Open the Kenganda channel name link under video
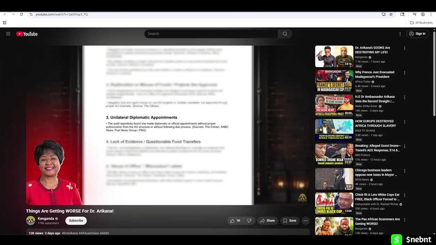436x245 pixels. (46, 218)
